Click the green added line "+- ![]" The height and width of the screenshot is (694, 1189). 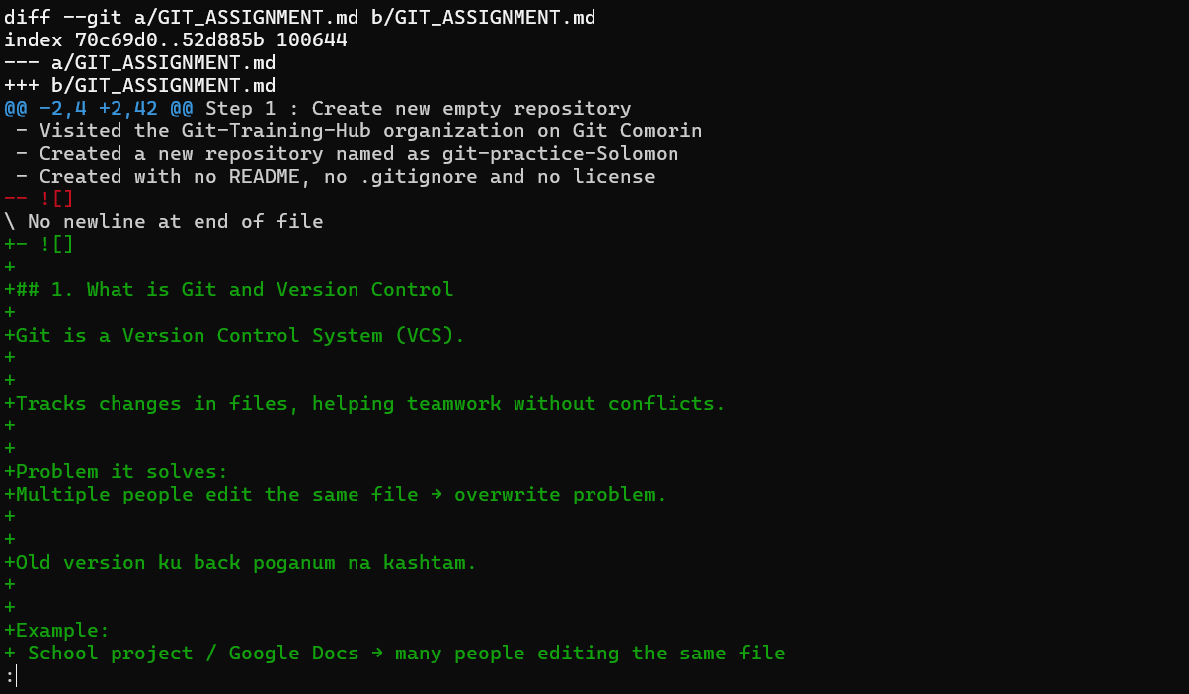[x=39, y=244]
